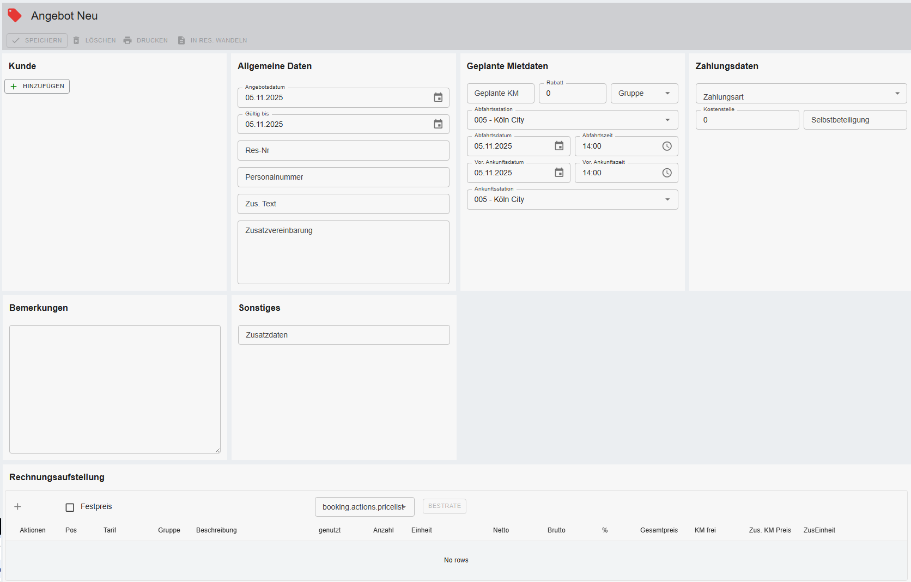Open the booking.actions.pricelist dropdown
911x582 pixels.
click(365, 507)
